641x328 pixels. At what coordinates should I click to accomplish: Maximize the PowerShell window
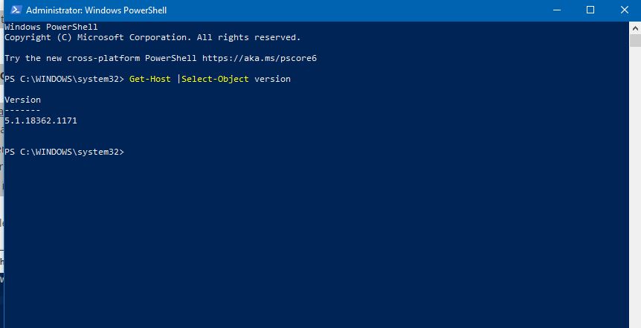click(590, 10)
